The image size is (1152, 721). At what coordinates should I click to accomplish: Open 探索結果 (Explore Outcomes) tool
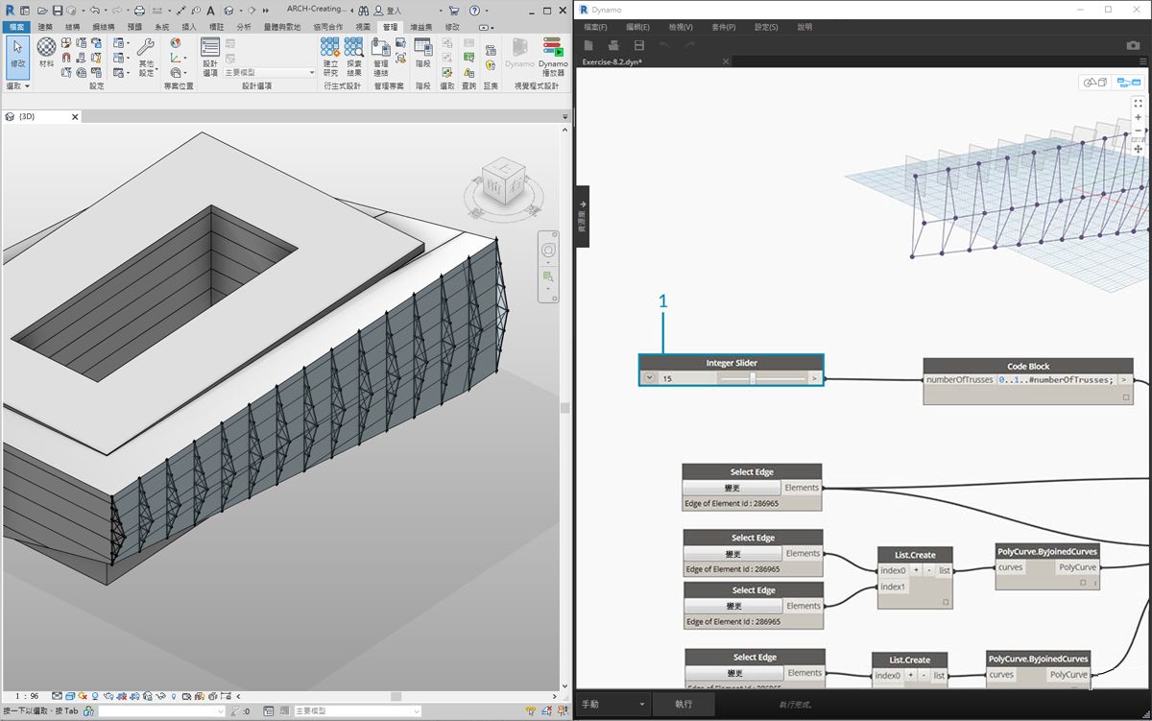pos(354,58)
